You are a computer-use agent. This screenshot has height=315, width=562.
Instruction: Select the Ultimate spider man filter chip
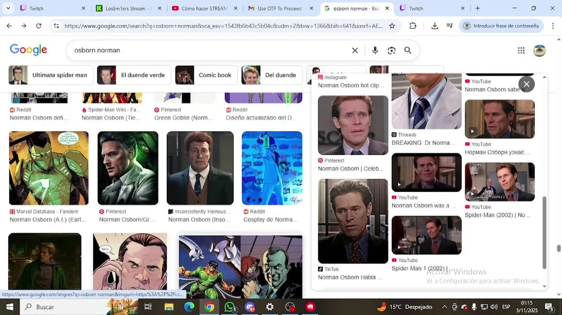pos(51,75)
